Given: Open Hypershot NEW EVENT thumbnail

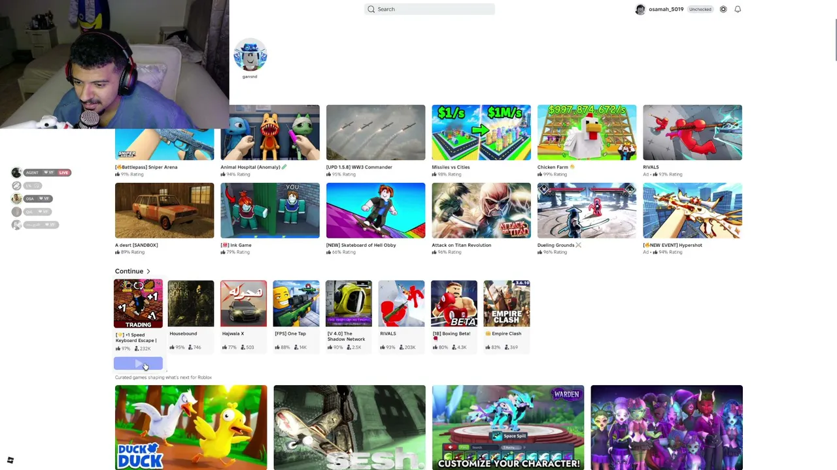Looking at the screenshot, I should [x=692, y=210].
